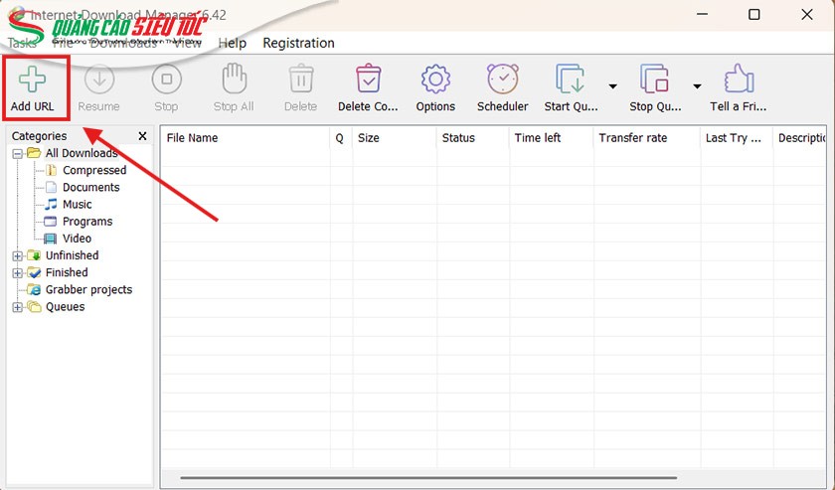Viewport: 835px width, 490px height.
Task: Select the Programs category
Action: click(87, 222)
